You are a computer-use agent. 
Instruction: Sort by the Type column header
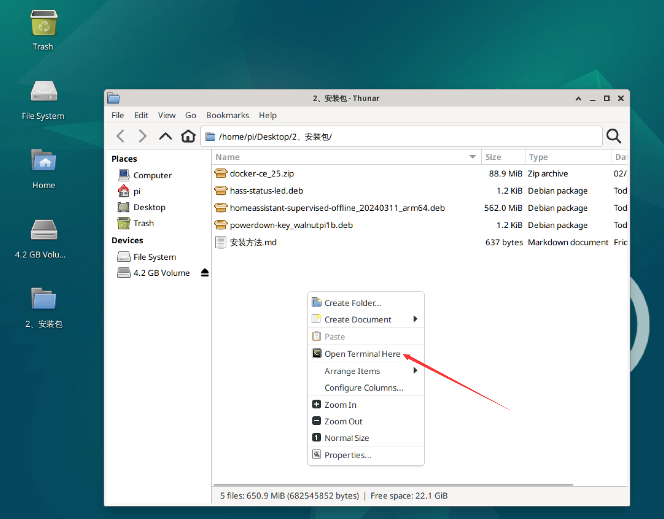point(568,157)
